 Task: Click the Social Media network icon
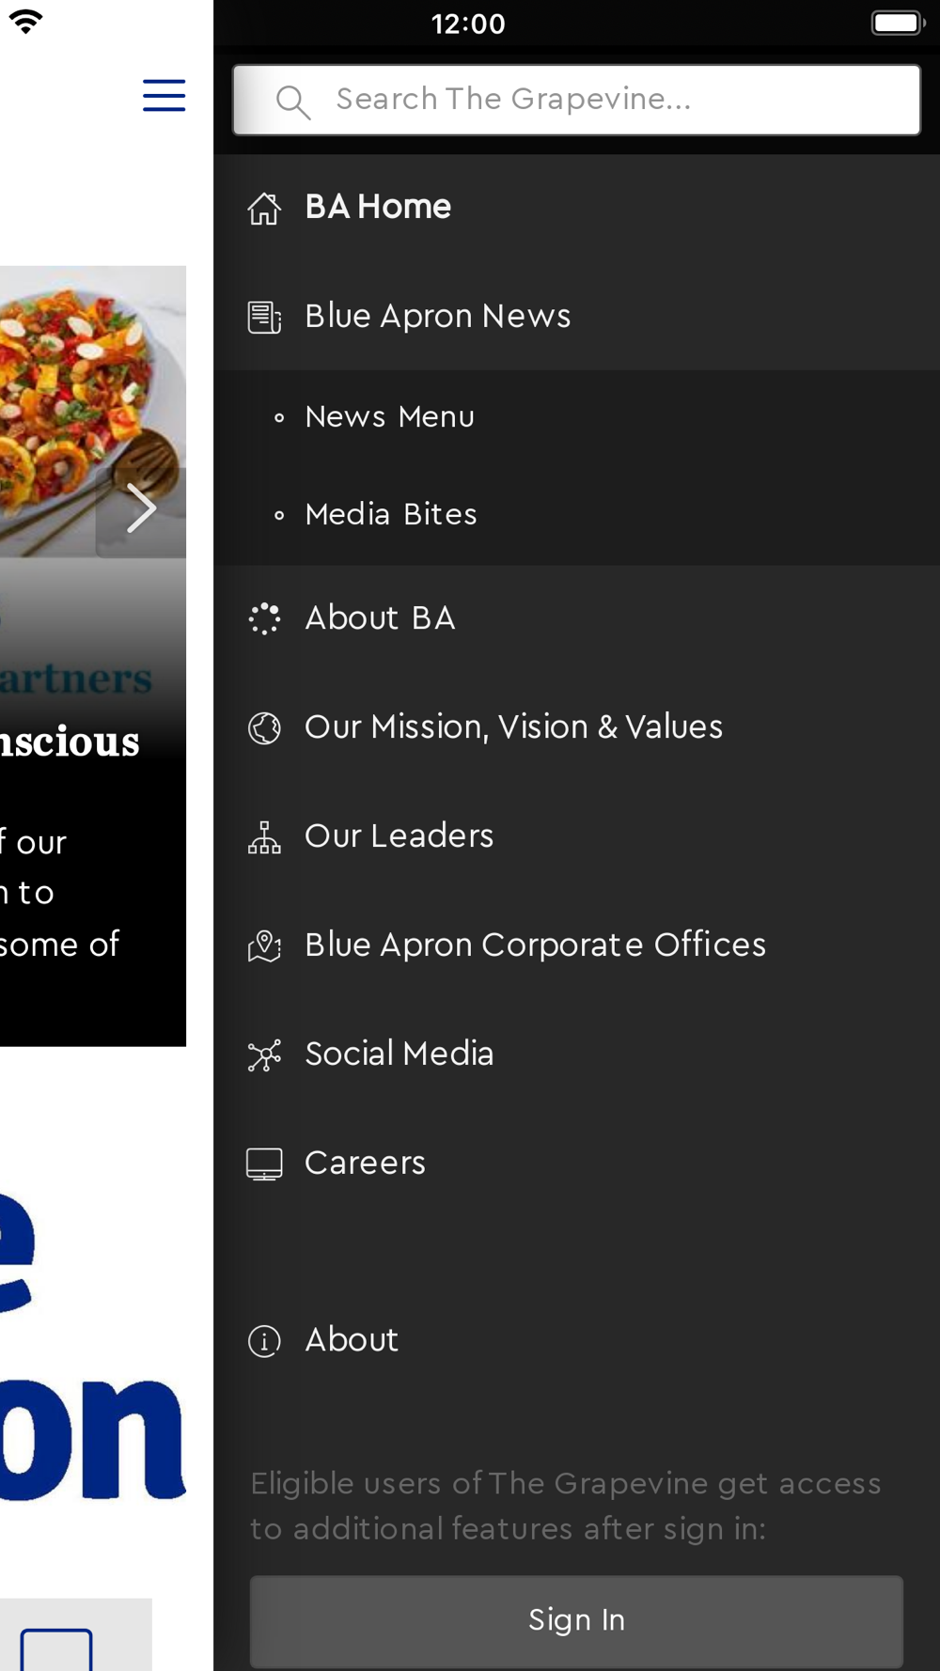pyautogui.click(x=264, y=1054)
